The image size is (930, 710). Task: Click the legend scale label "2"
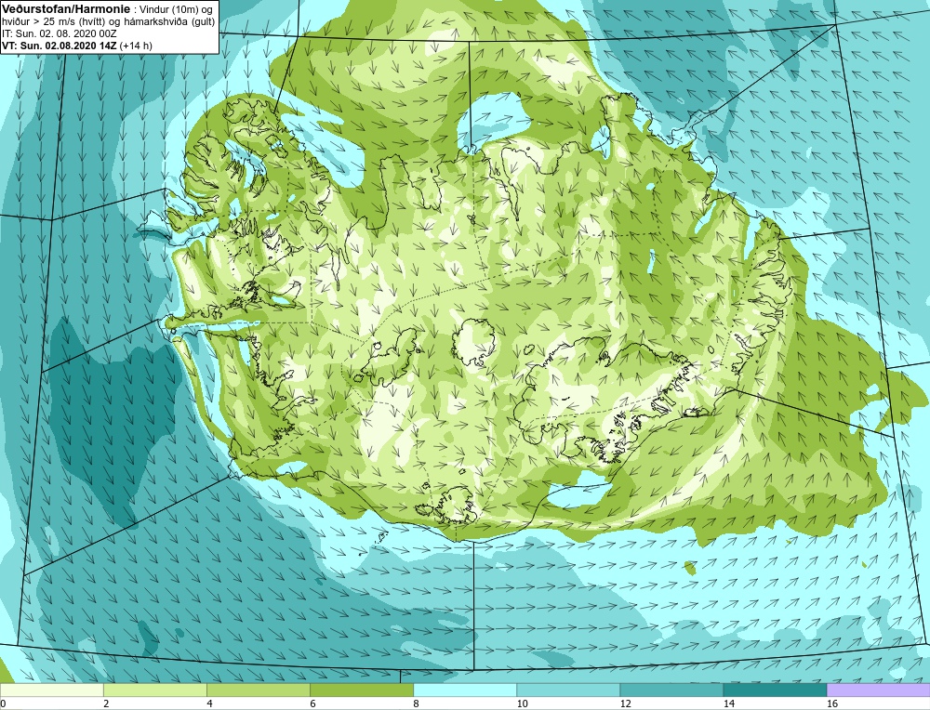click(x=106, y=704)
